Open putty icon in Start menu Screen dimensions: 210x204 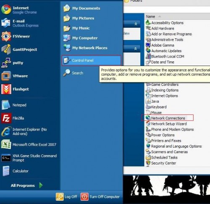tap(6, 63)
